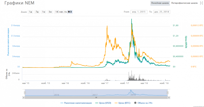Click the Графики NEM heading
Image resolution: width=204 pixels, height=107 pixels.
19,3
